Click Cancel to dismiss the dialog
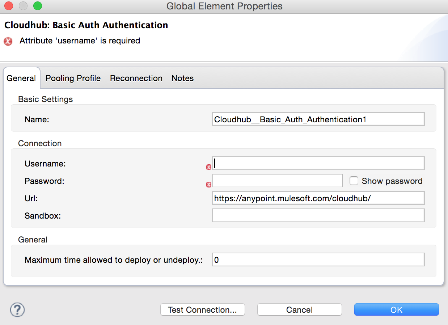Viewport: 448px width, 325px height. [299, 309]
